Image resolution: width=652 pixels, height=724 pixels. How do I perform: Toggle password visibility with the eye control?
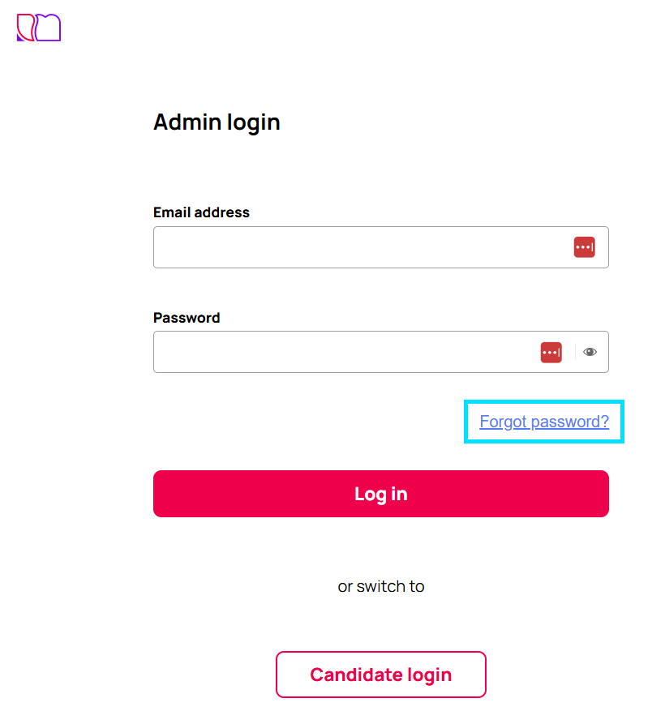coord(590,351)
